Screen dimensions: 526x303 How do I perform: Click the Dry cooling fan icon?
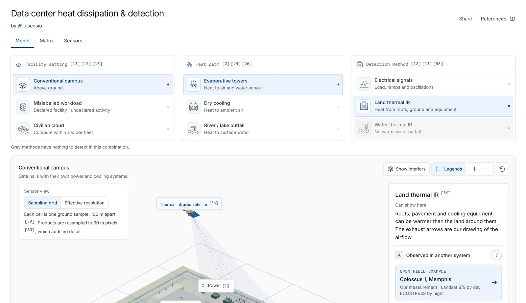[x=193, y=107]
